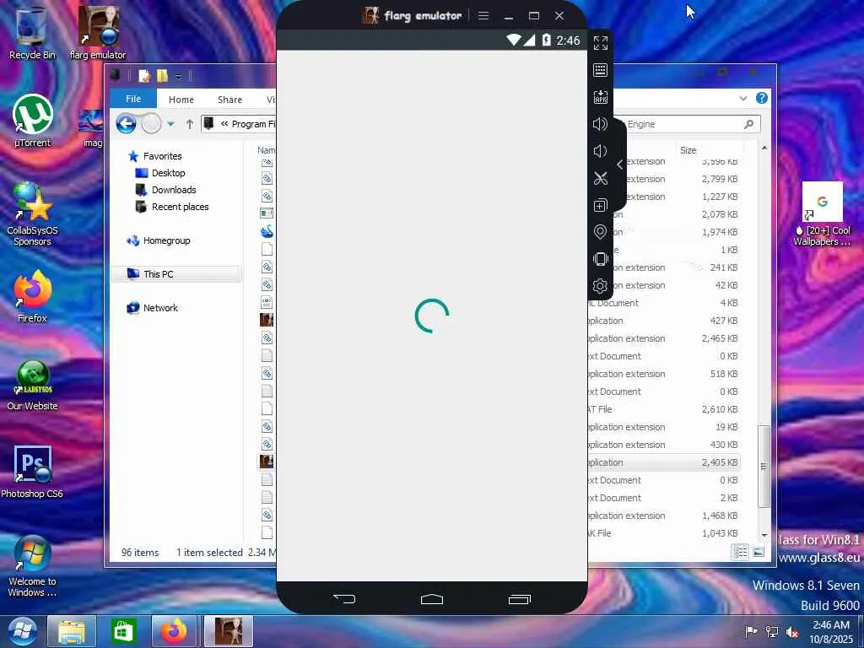Screen dimensions: 864x648
Task: Click Explorer address bar Program Files path
Action: 251,124
